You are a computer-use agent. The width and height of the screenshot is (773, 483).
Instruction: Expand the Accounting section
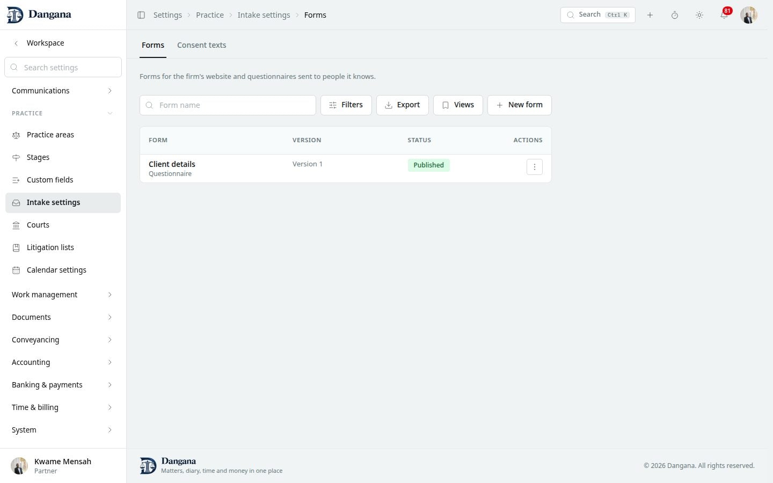[63, 362]
